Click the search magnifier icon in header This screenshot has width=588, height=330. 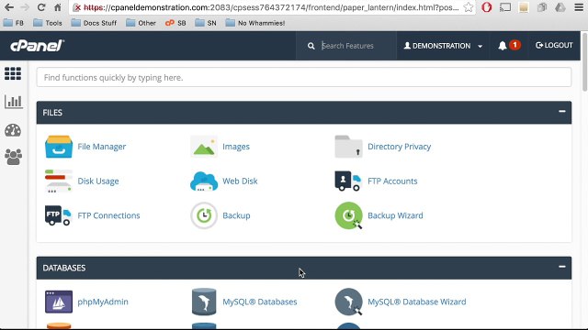click(x=311, y=46)
